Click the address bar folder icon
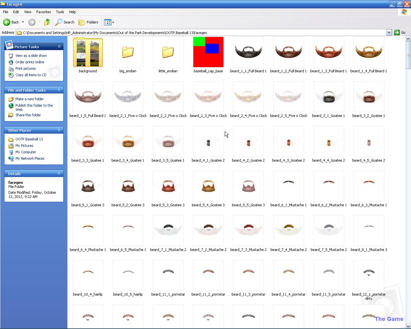Screen dimensions: 411x329 click(x=19, y=32)
